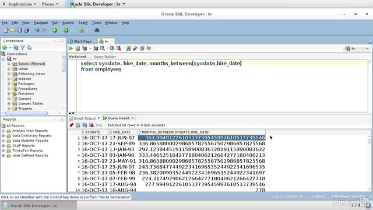Click Delete Row icon in Query Result toolbar
Viewport: 373px width, 210px height.
(x=92, y=125)
